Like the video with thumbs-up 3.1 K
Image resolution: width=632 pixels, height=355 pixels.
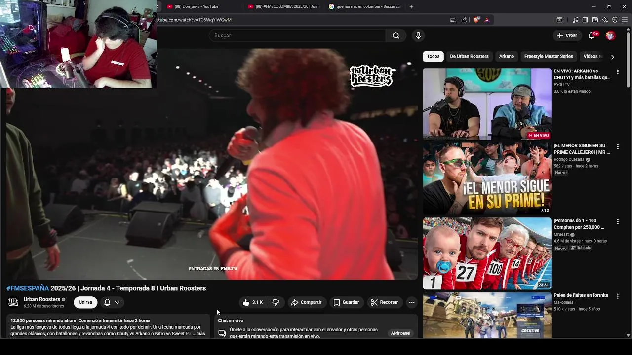pyautogui.click(x=252, y=302)
